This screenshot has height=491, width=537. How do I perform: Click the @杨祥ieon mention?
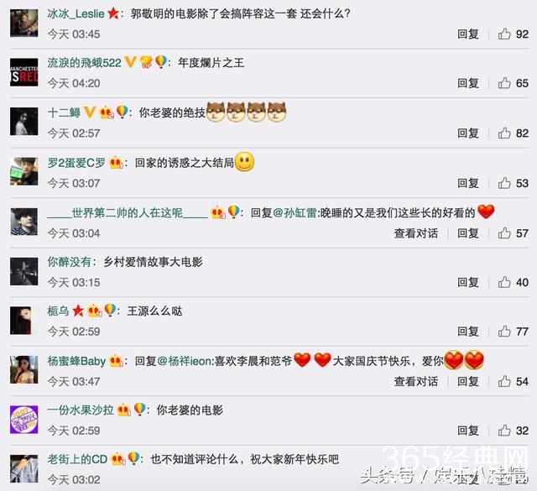pyautogui.click(x=185, y=361)
